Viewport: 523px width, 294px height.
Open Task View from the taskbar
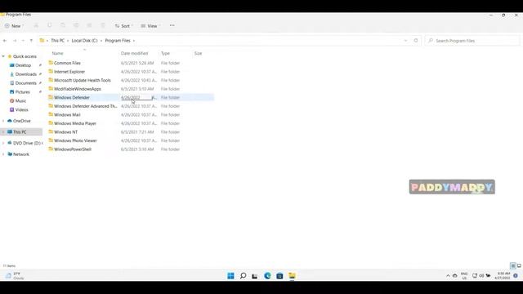coord(255,276)
